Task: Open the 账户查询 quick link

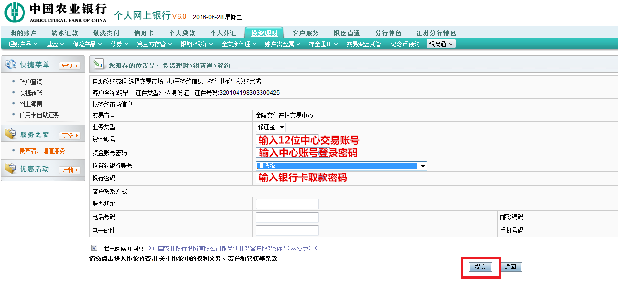Action: click(x=31, y=82)
